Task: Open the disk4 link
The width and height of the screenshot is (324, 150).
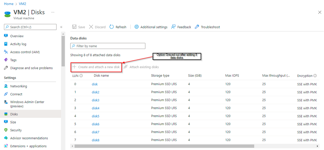Action: [95, 108]
